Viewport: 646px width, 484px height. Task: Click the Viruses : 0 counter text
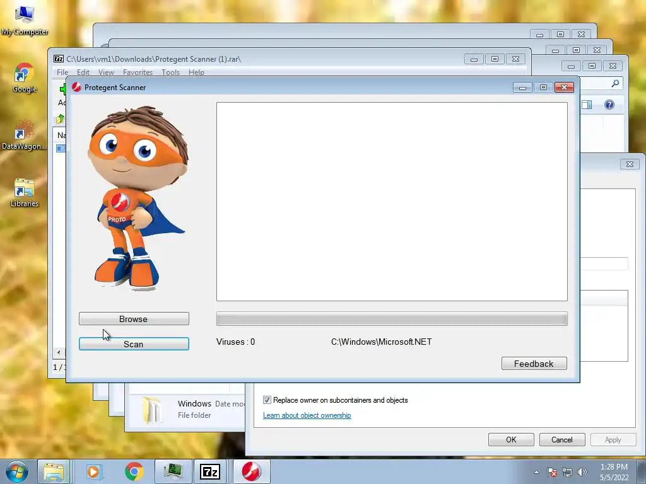point(236,342)
